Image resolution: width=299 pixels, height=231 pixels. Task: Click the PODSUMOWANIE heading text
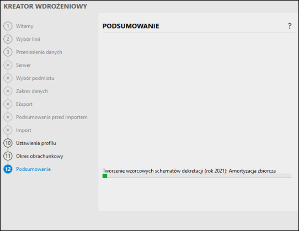click(x=131, y=26)
